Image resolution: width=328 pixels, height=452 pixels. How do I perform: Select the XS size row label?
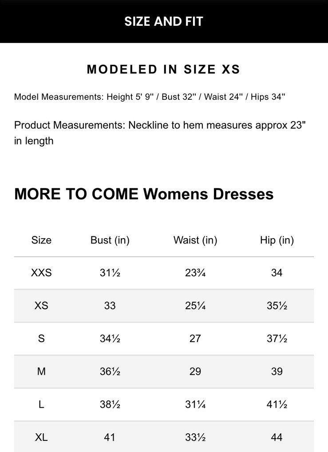(x=41, y=305)
